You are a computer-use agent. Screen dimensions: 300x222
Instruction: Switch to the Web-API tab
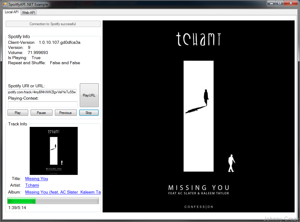(x=28, y=12)
